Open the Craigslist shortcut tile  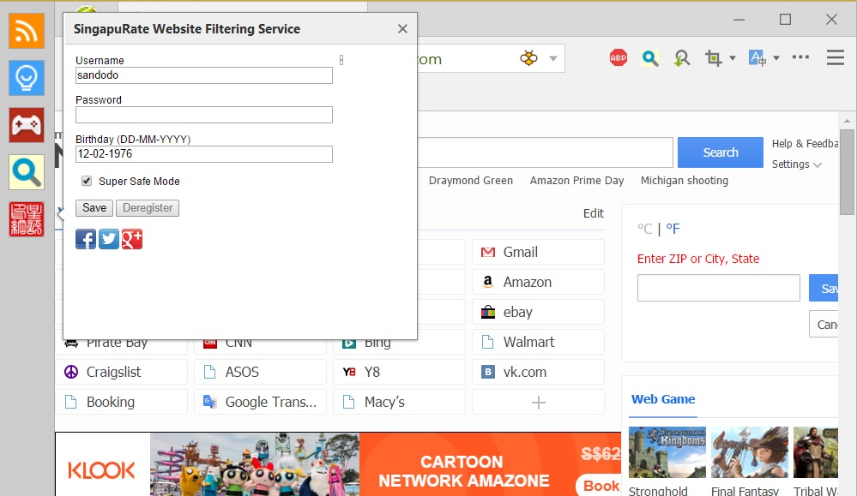click(121, 372)
